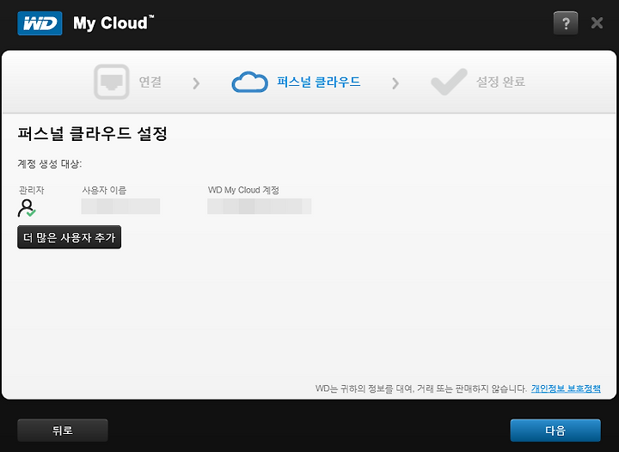
Task: Click the 관리자 column label
Action: (31, 190)
